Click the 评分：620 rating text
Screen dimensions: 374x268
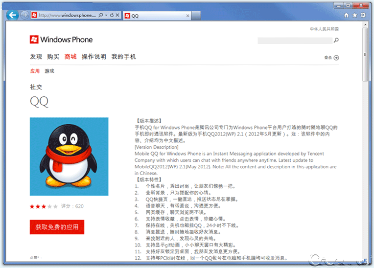pos(72,206)
